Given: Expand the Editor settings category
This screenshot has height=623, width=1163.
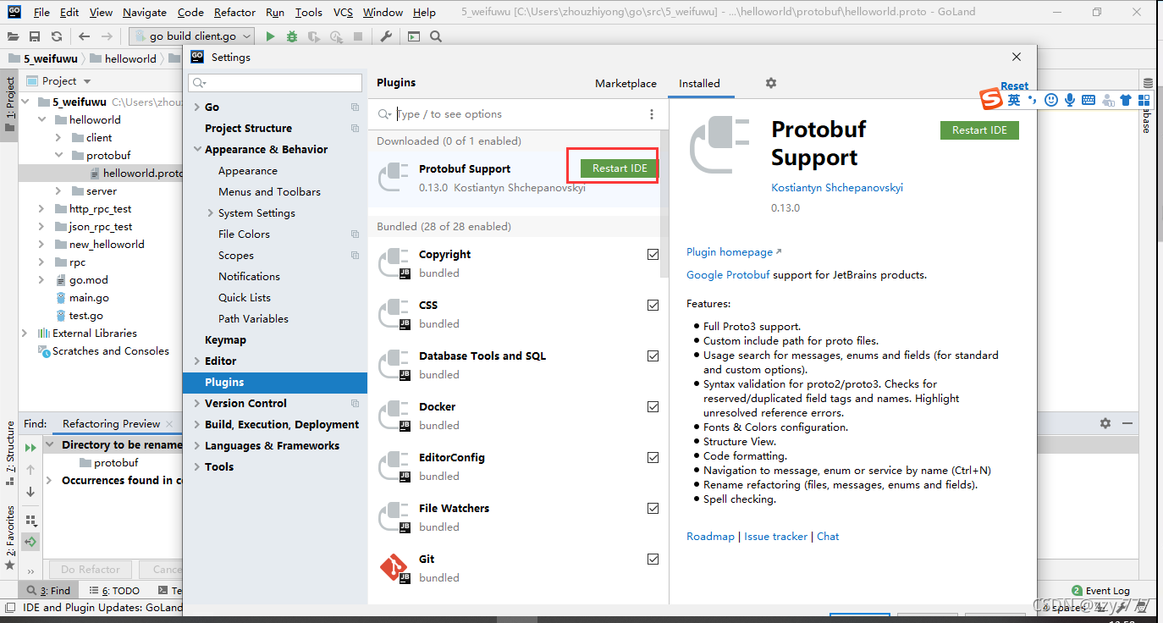Looking at the screenshot, I should tap(196, 361).
